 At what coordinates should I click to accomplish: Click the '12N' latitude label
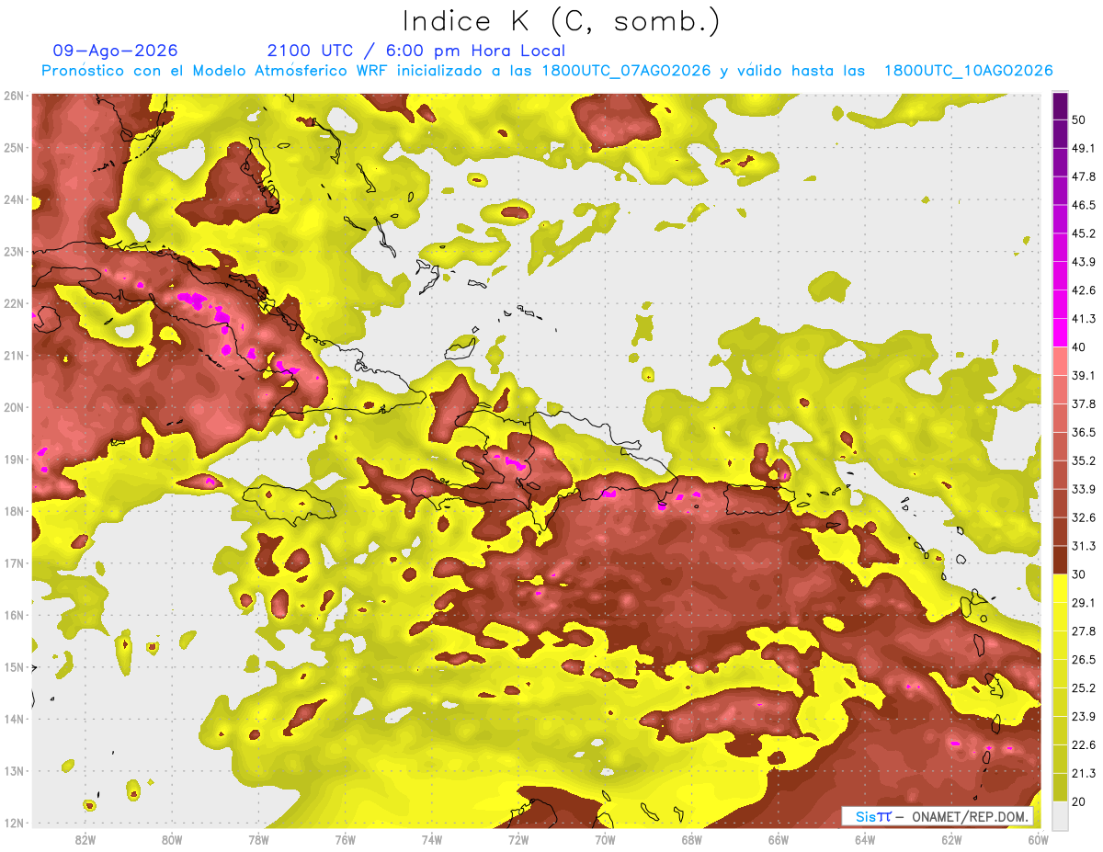(x=14, y=823)
